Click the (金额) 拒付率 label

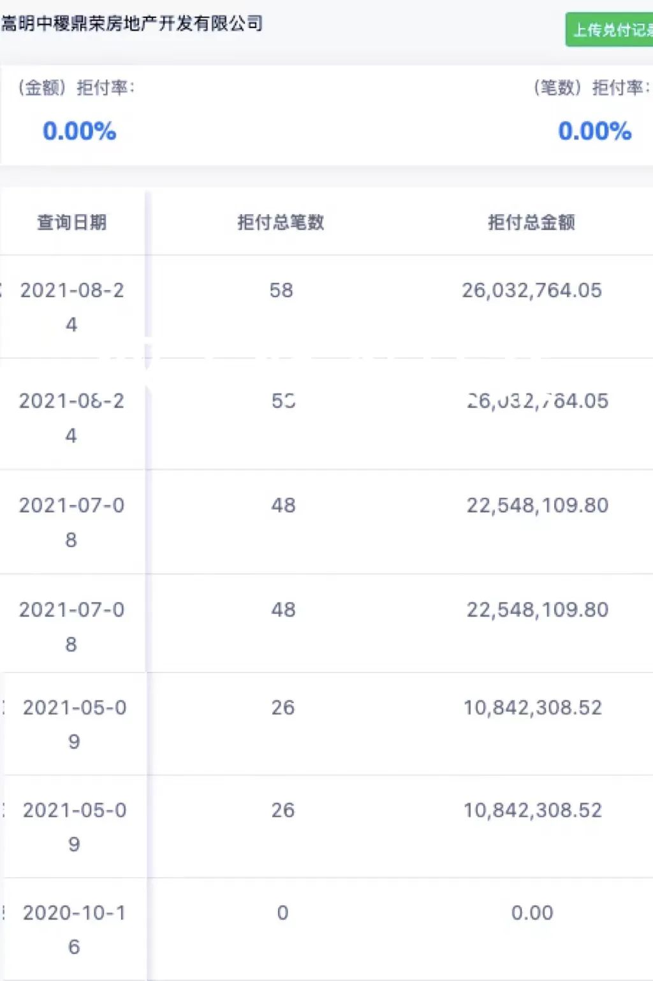[x=76, y=87]
